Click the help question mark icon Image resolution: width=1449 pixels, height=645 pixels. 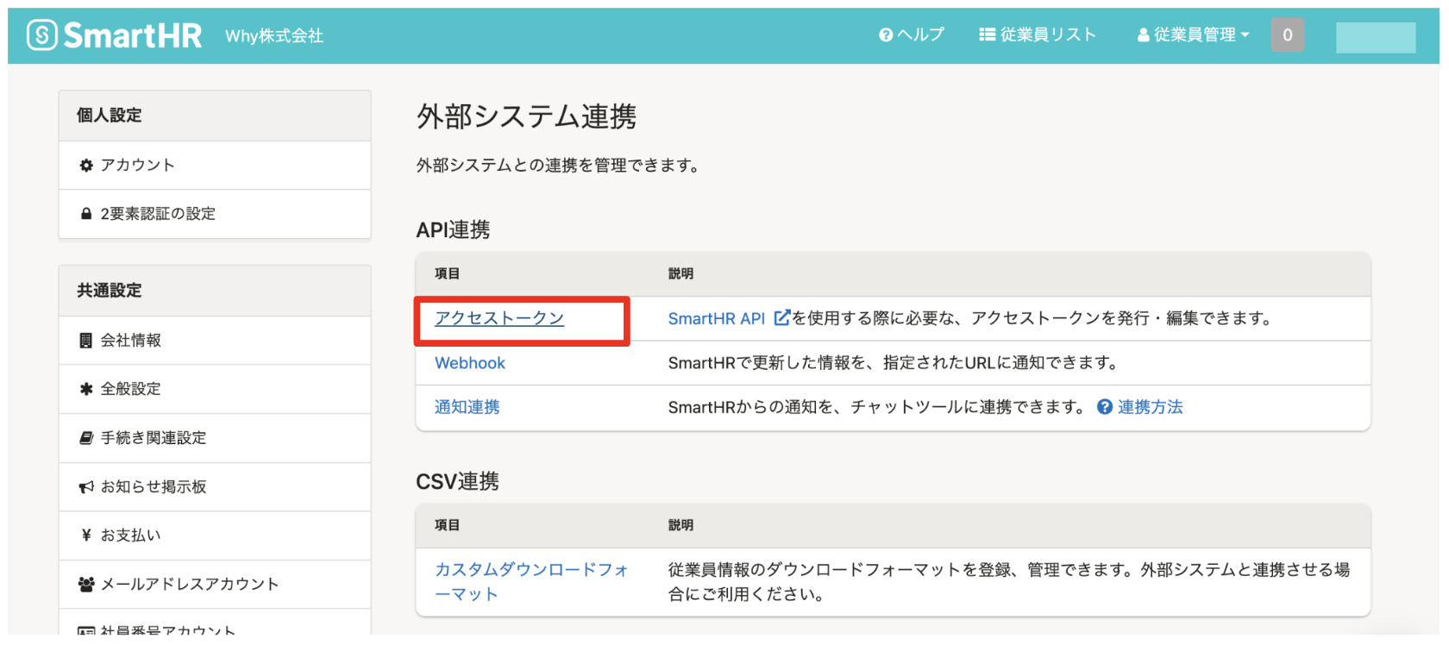click(886, 35)
